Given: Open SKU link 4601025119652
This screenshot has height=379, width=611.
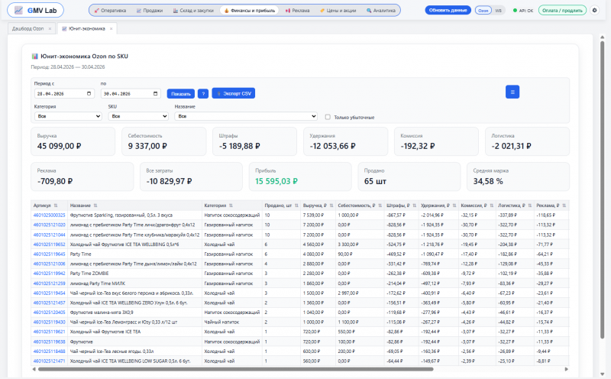Looking at the screenshot, I should click(x=49, y=245).
